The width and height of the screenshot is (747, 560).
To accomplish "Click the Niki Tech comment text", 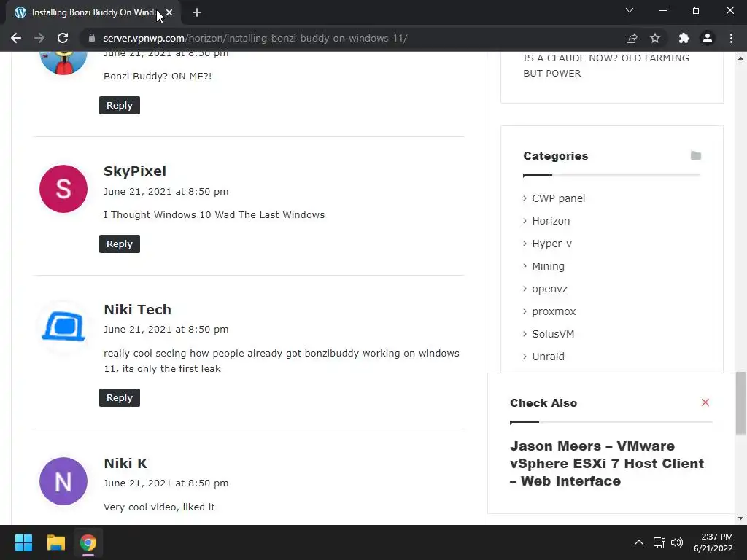I will click(282, 361).
